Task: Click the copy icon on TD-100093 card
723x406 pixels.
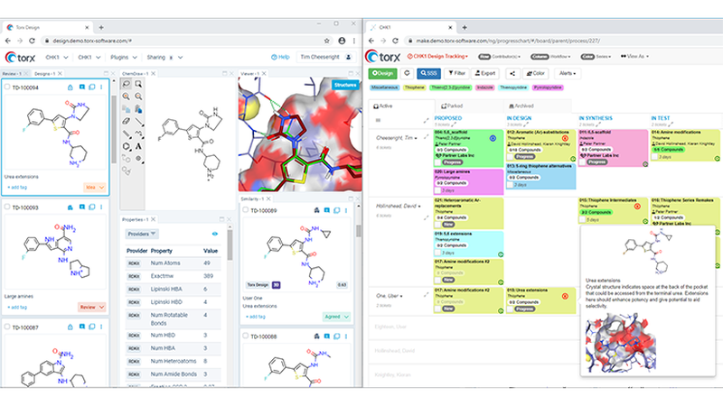Action: tap(91, 207)
